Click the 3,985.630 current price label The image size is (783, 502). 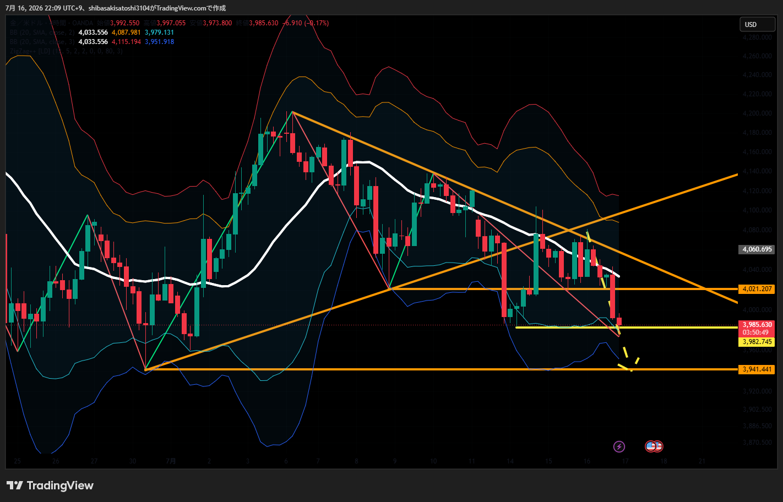coord(757,325)
